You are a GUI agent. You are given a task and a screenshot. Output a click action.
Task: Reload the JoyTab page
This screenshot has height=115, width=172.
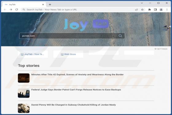tap(17, 9)
